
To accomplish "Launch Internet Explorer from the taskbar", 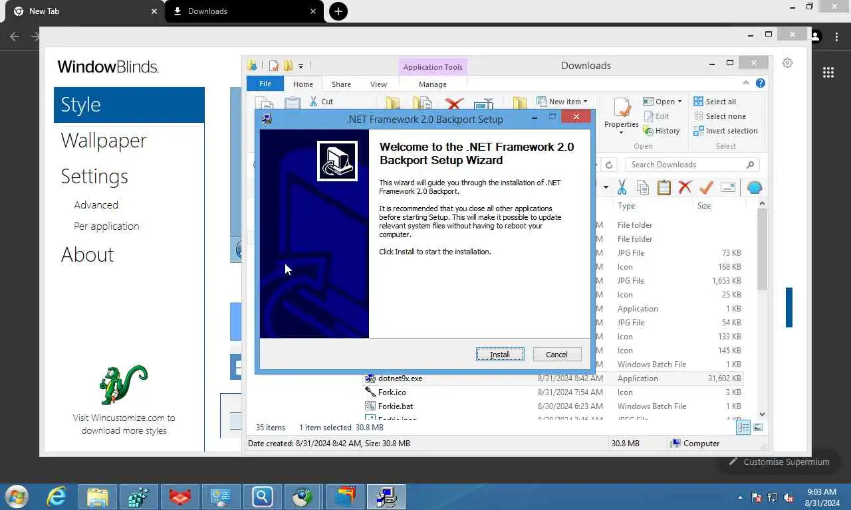I will (56, 497).
